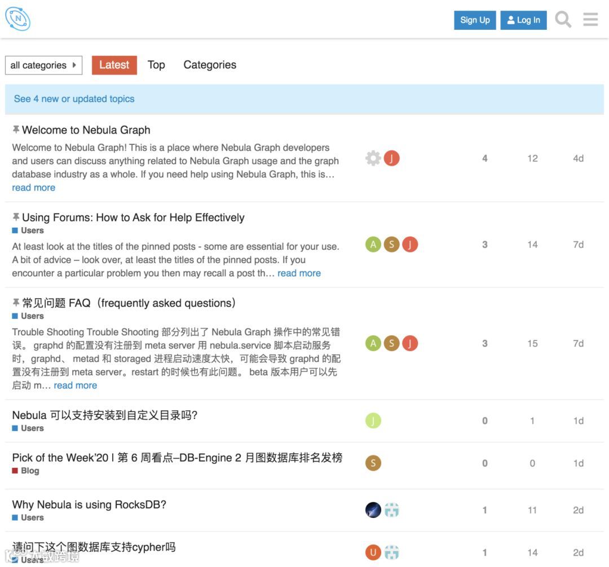Expand the all categories dropdown
Image resolution: width=609 pixels, height=567 pixels.
click(43, 65)
